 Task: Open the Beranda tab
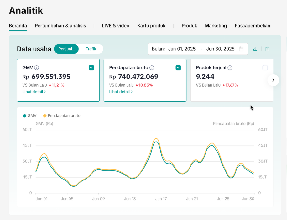[x=18, y=26]
